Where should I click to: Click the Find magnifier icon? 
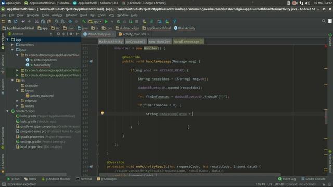(57, 21)
